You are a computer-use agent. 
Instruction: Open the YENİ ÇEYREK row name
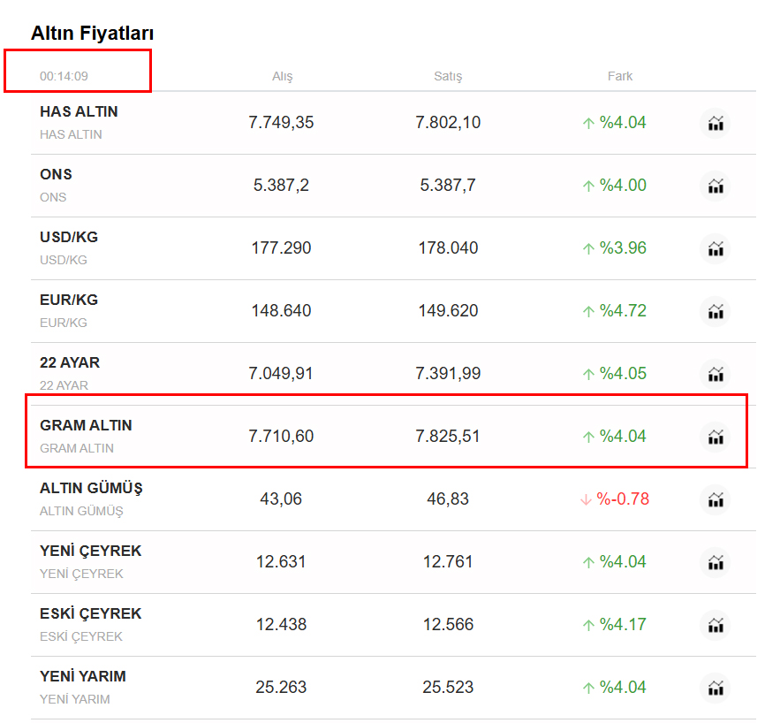[x=90, y=552]
